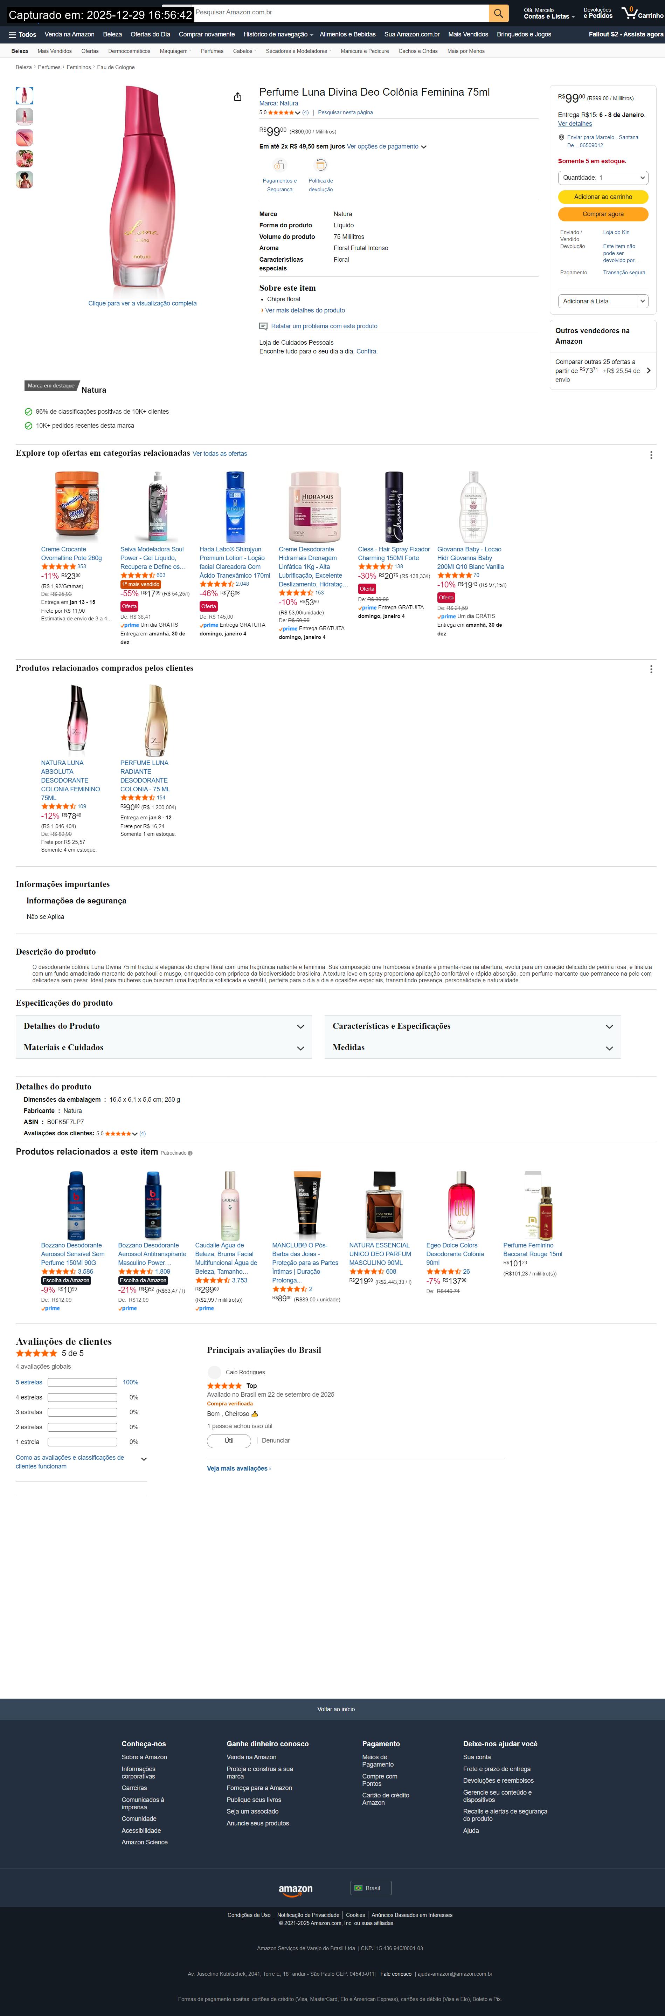Click the Adicionar ao carrinho button
665x2016 pixels.
[603, 197]
